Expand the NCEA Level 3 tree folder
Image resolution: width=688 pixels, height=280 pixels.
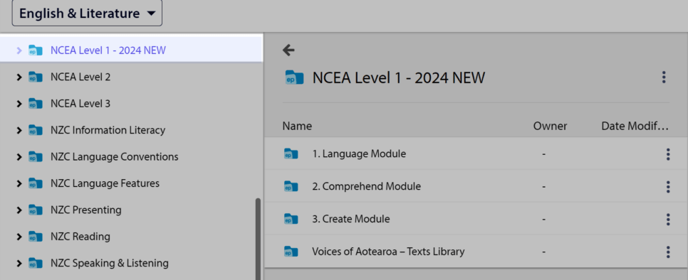(x=19, y=104)
